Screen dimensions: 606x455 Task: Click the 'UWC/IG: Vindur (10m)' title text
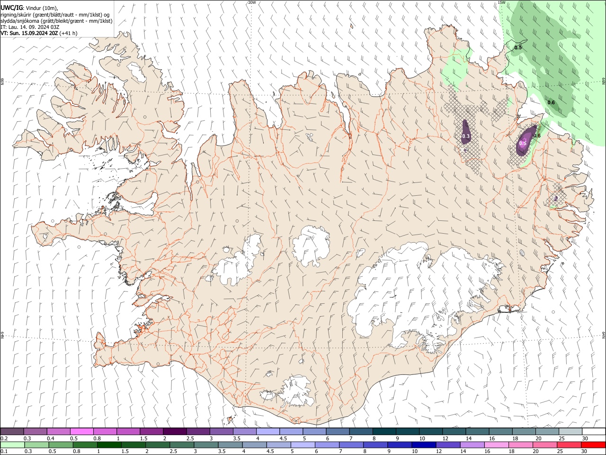coord(29,7)
